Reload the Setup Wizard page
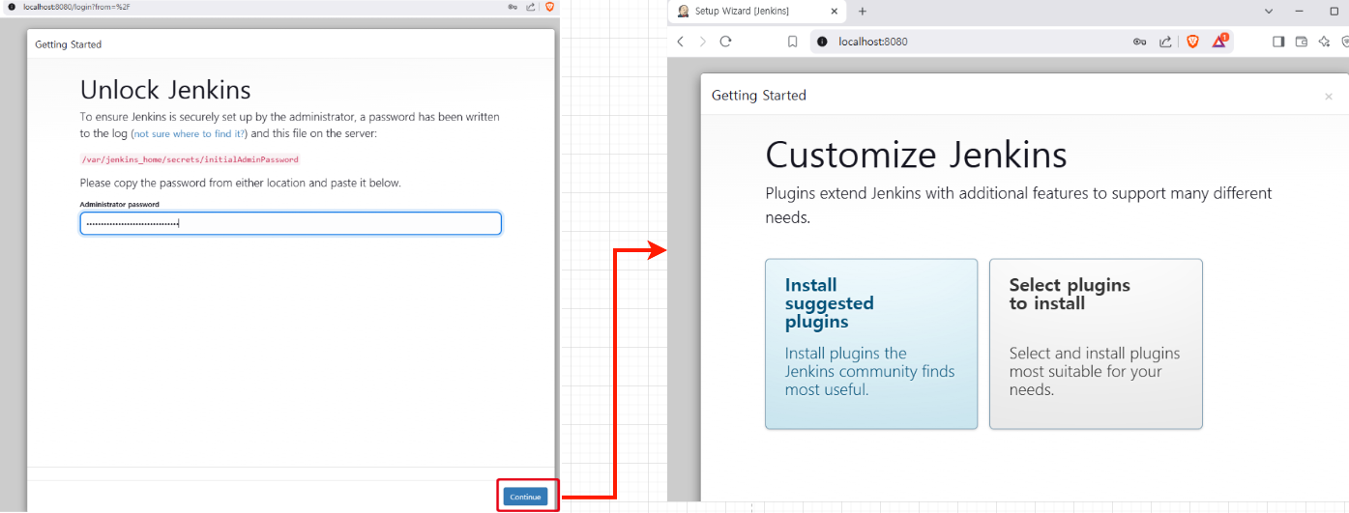The height and width of the screenshot is (513, 1349). click(x=726, y=42)
